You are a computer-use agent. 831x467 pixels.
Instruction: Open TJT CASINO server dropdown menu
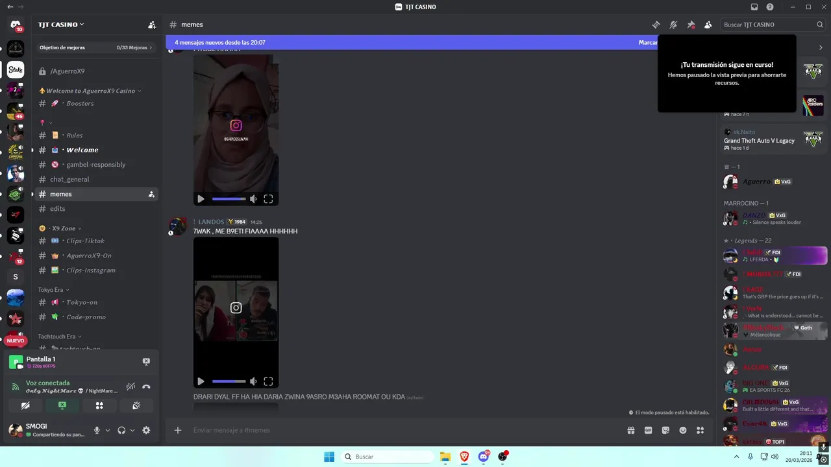[61, 25]
